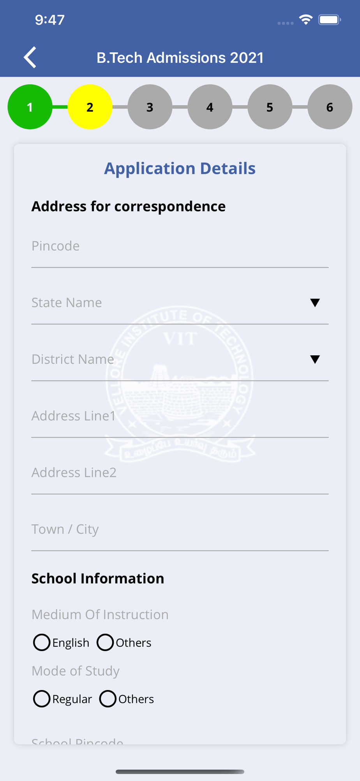
Task: Open step 4 in progress bar
Action: click(210, 107)
